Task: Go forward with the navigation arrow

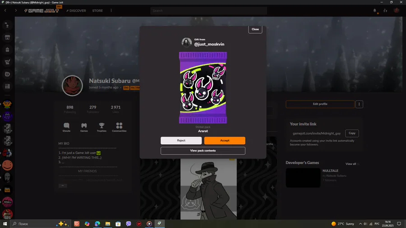Action: [x=16, y=11]
